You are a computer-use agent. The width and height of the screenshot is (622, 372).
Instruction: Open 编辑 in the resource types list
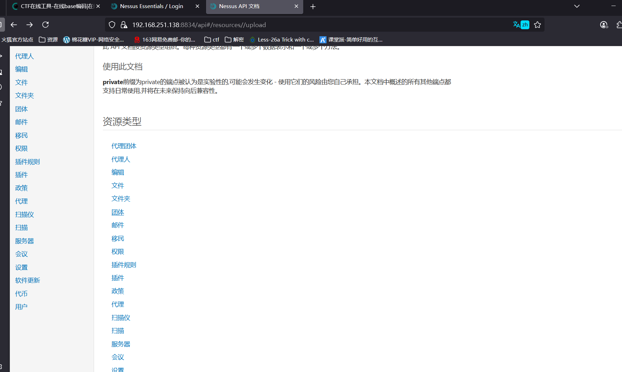[x=118, y=172]
